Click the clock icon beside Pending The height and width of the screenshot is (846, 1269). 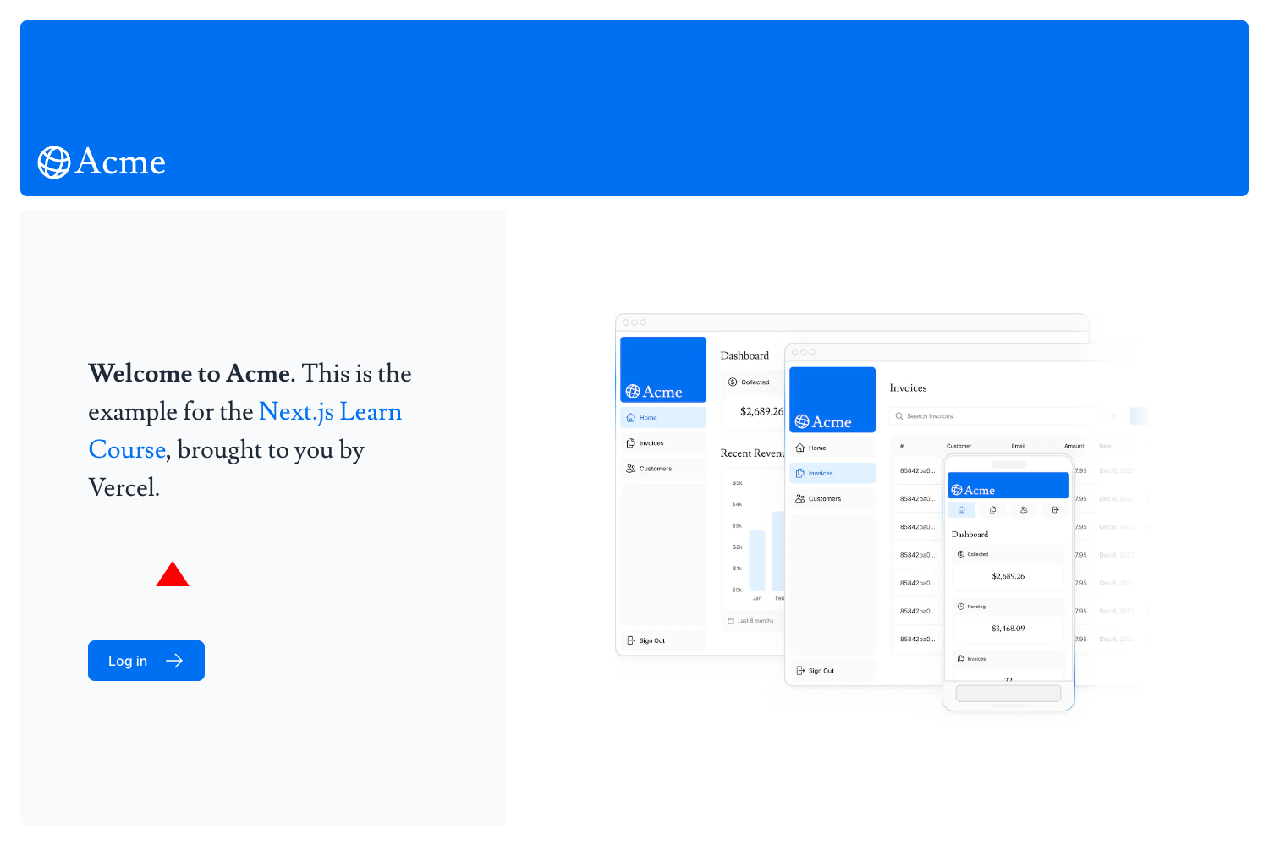[961, 606]
